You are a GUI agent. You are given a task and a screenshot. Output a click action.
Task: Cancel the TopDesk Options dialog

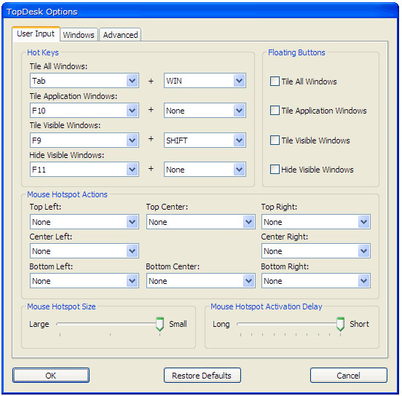click(348, 376)
